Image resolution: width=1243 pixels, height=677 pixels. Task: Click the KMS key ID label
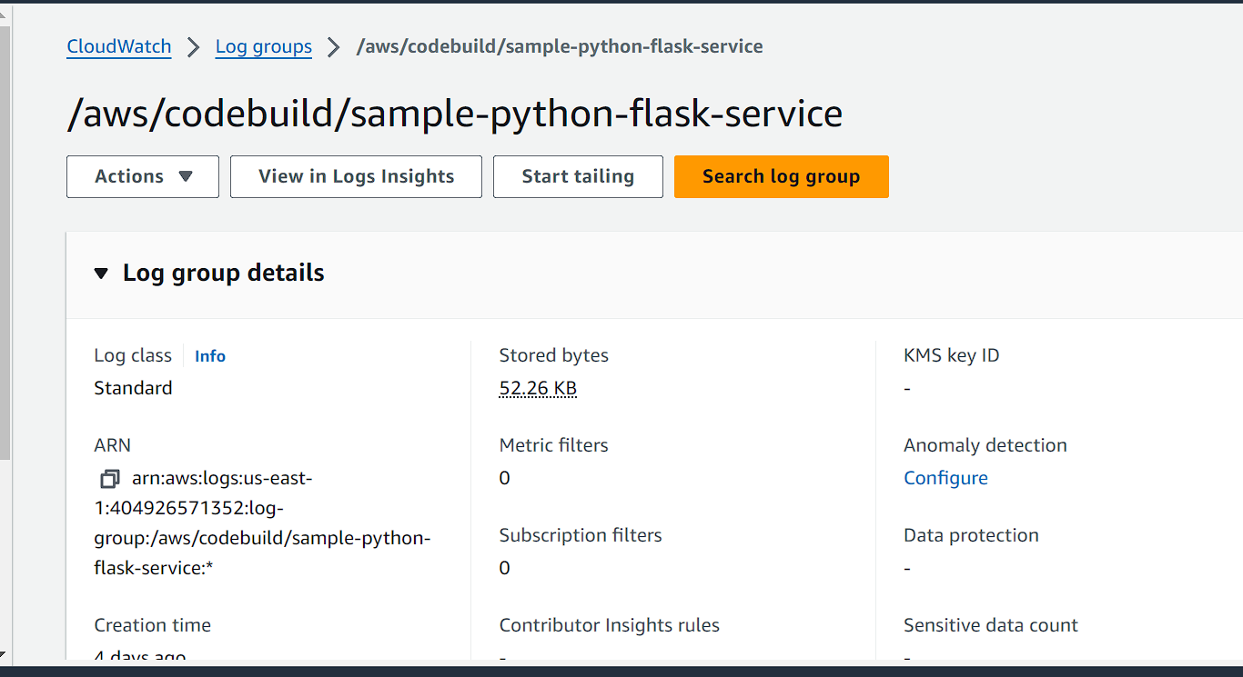click(952, 355)
